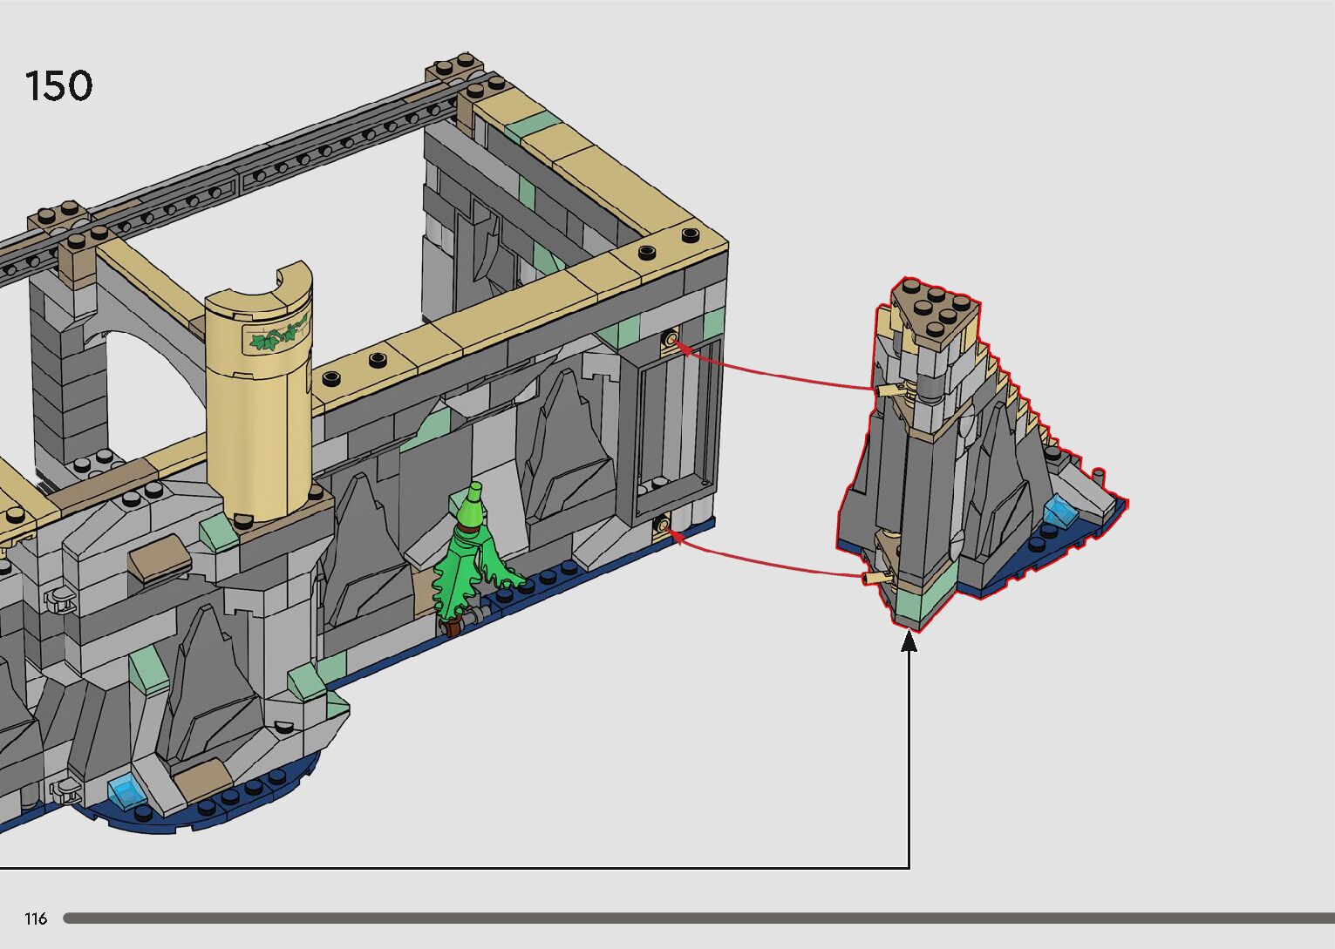Screen dimensions: 1335x949
Task: Click the lower tan pin on the sub-assembly
Action: pyautogui.click(x=874, y=577)
